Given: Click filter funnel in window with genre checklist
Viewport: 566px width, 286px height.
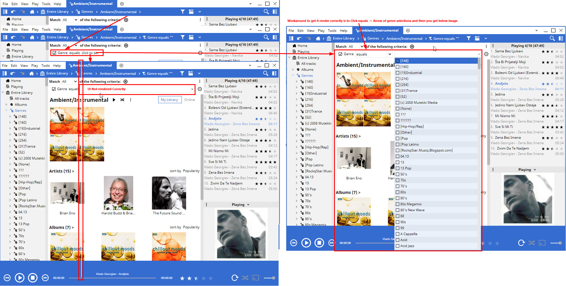Looking at the screenshot, I should tap(468, 38).
